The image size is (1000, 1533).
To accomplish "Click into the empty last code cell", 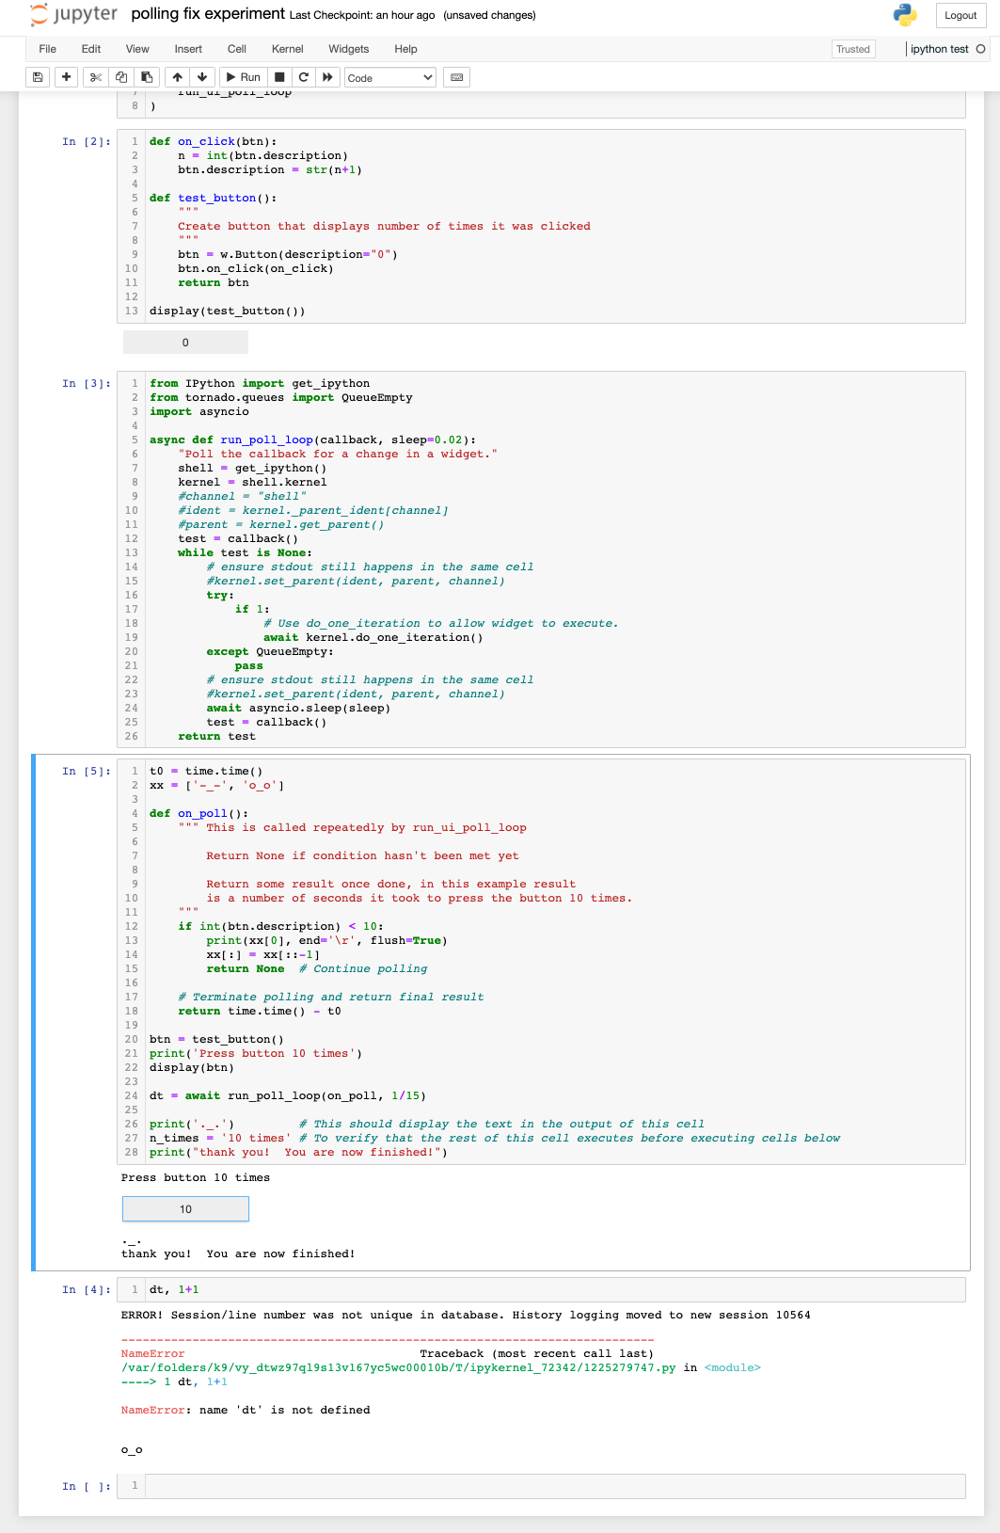I will coord(555,1486).
